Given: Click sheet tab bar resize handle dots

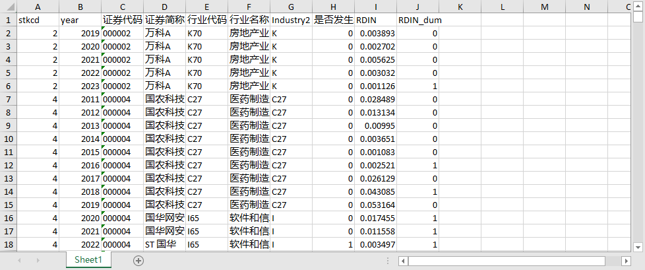Looking at the screenshot, I should tap(388, 261).
